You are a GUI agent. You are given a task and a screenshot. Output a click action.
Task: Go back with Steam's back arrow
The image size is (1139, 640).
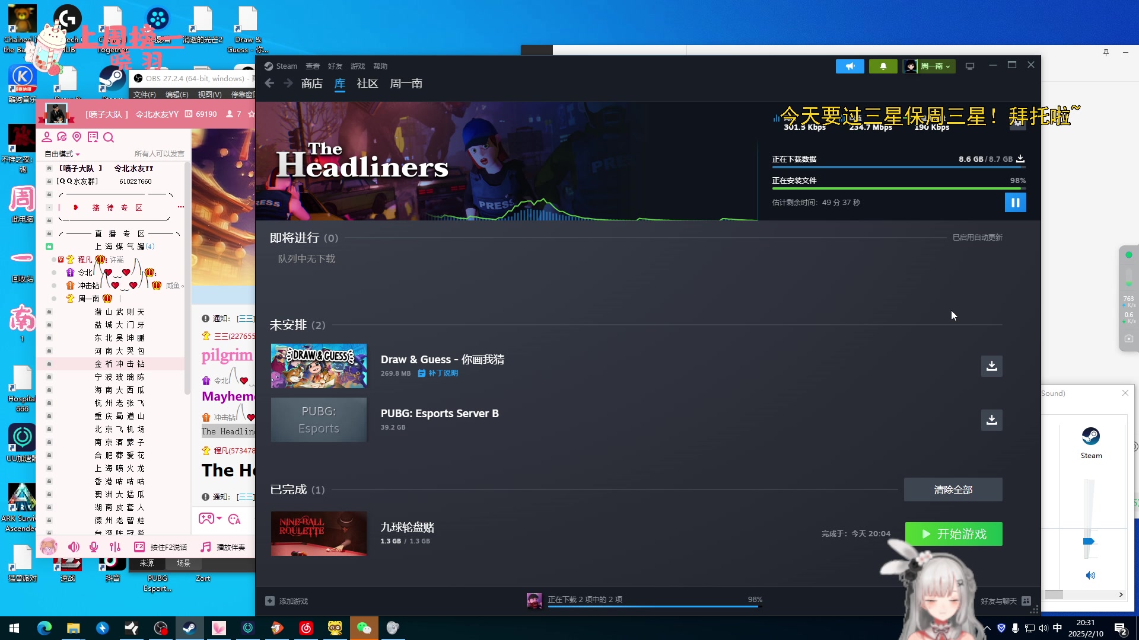[x=269, y=84]
